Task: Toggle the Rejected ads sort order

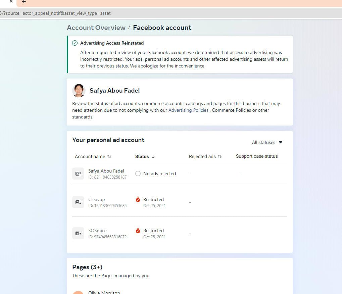Action: tap(220, 156)
